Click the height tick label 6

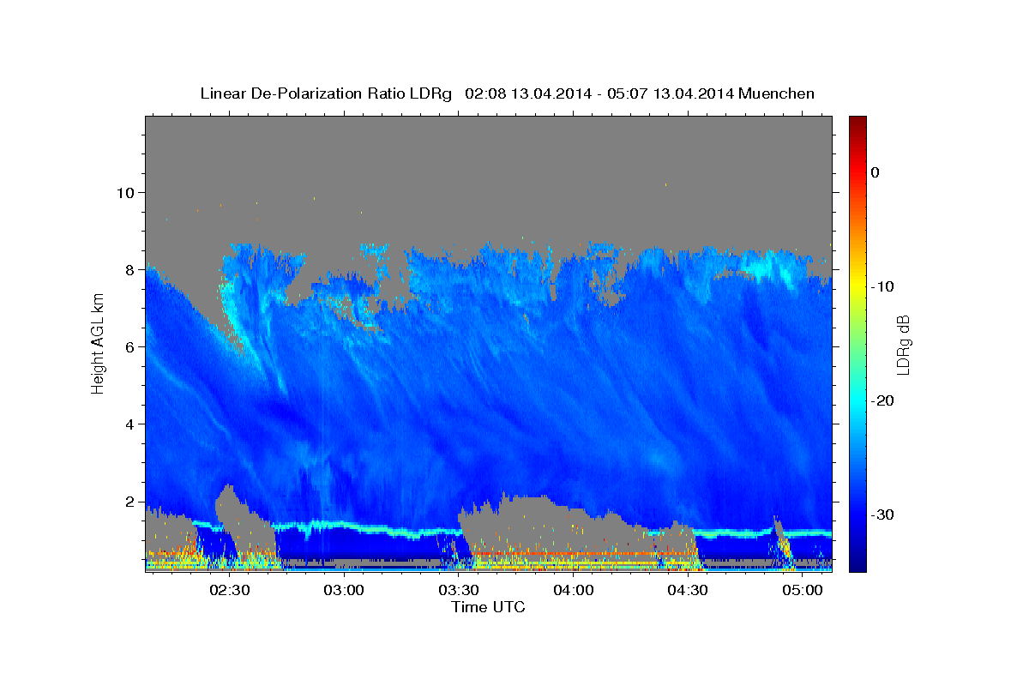130,346
